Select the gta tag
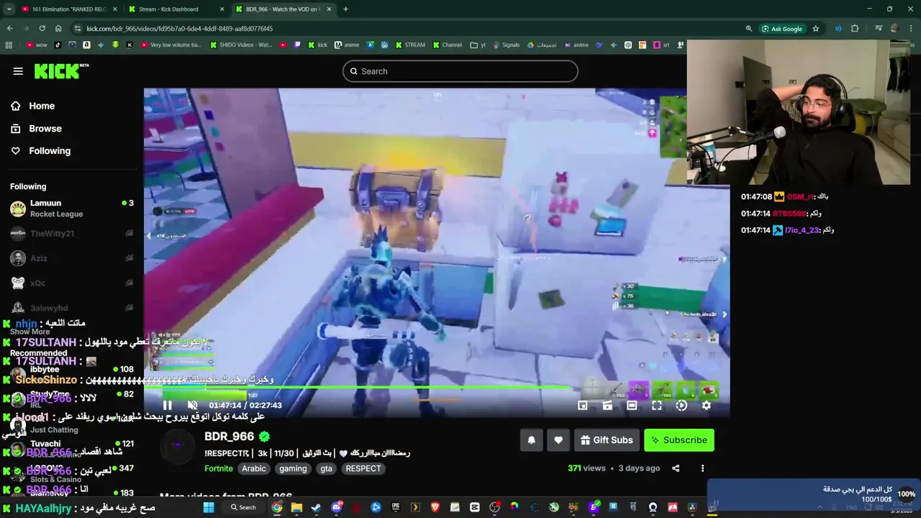921x518 pixels. click(327, 468)
